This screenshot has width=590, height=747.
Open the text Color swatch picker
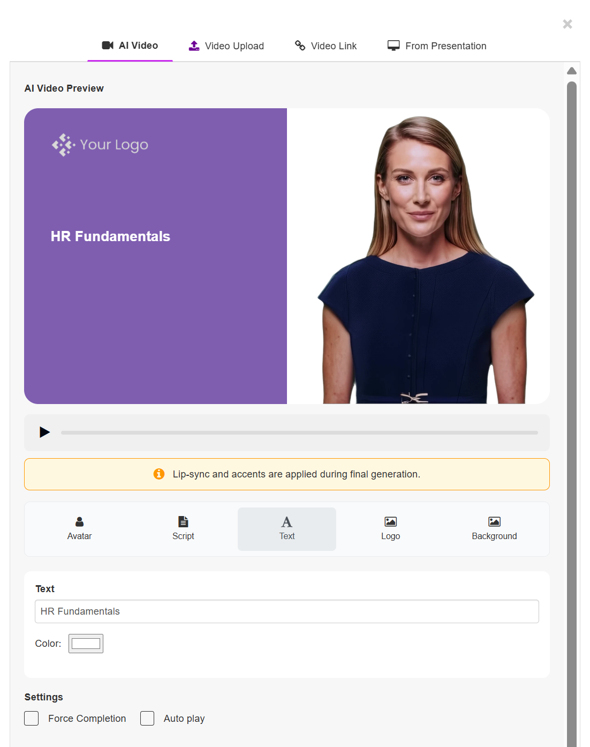86,644
